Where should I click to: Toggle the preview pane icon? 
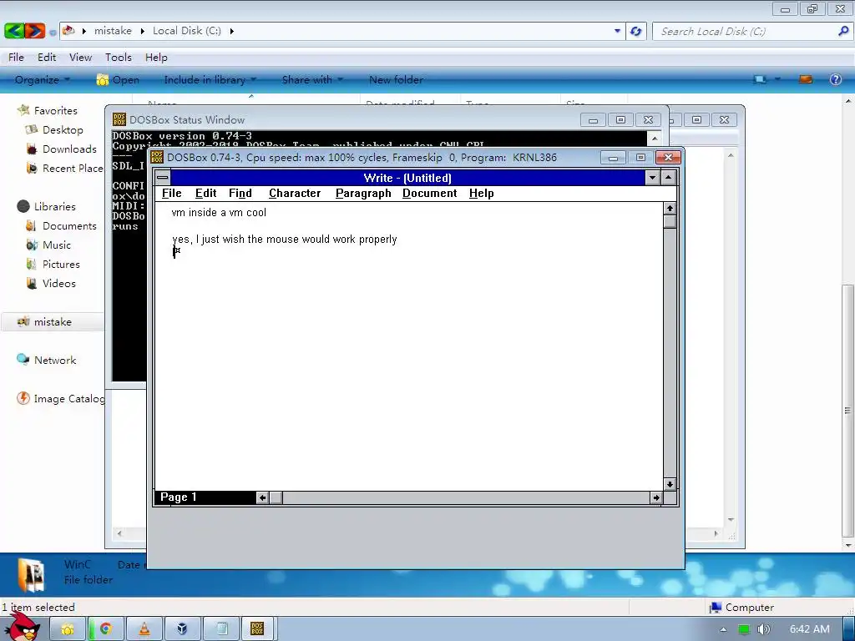tap(806, 79)
